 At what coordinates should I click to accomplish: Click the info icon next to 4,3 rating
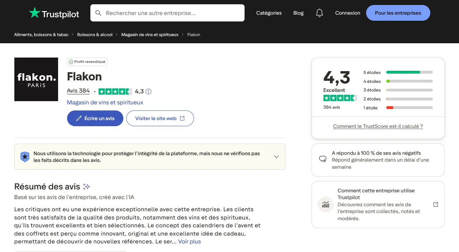[x=148, y=92]
